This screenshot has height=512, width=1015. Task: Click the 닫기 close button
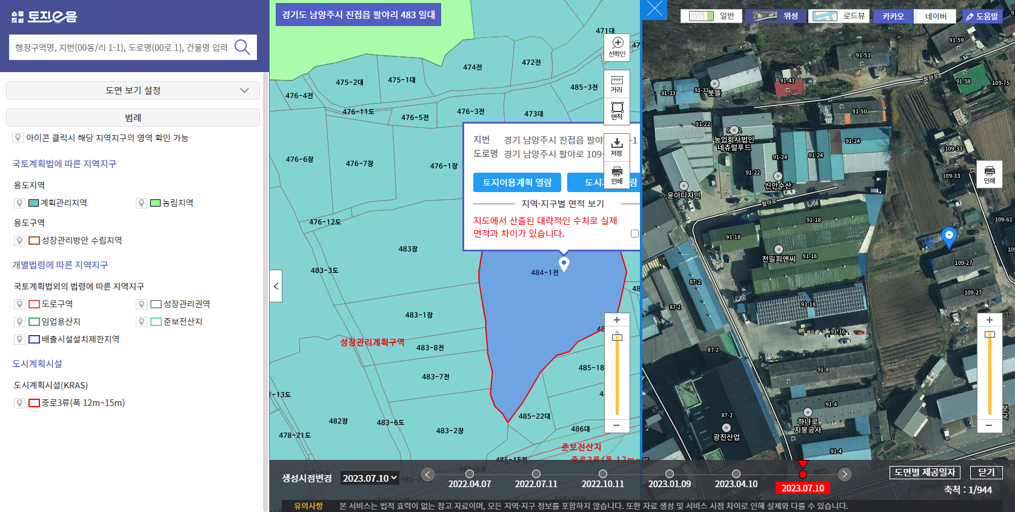click(987, 472)
